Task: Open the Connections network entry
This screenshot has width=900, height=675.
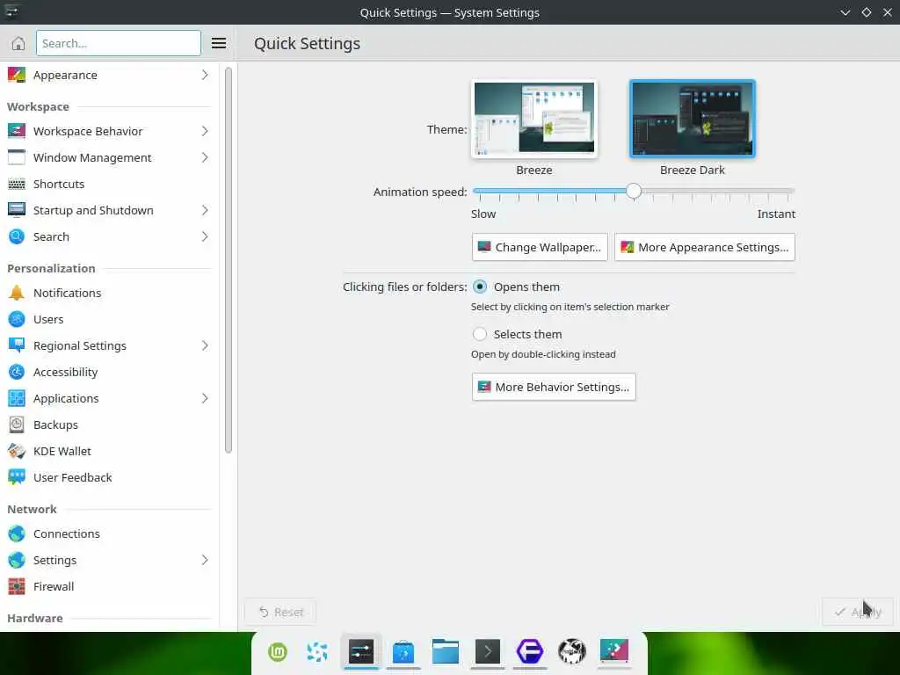Action: pos(109,533)
